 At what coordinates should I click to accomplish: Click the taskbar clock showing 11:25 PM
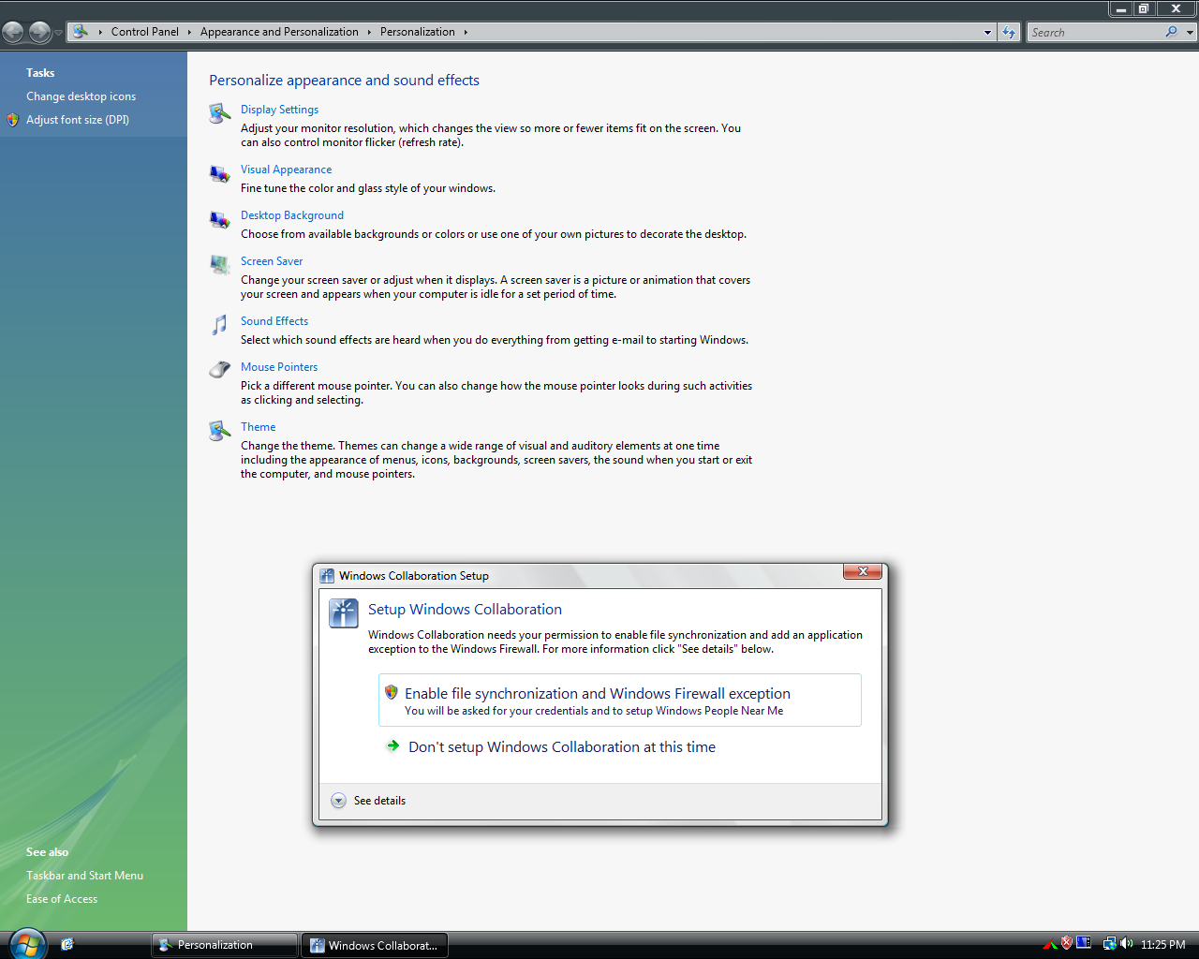click(1163, 944)
